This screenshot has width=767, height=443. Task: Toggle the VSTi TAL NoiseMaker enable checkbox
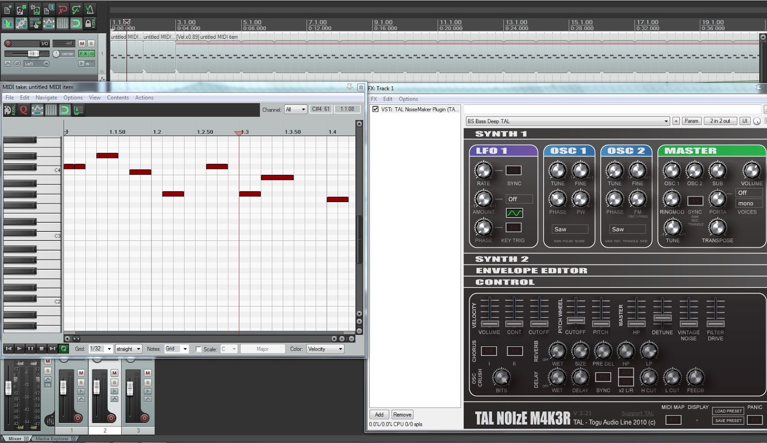(x=375, y=109)
